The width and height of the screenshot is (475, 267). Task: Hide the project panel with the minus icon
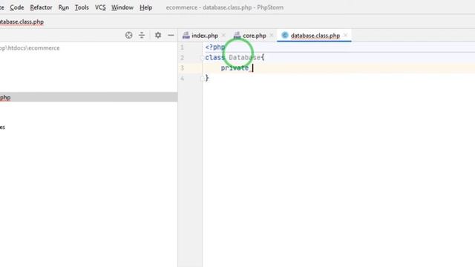pos(171,35)
